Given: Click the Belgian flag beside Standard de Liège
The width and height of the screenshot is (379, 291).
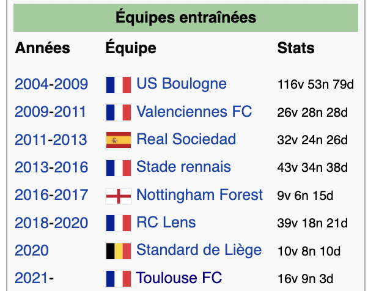Looking at the screenshot, I should [x=119, y=251].
